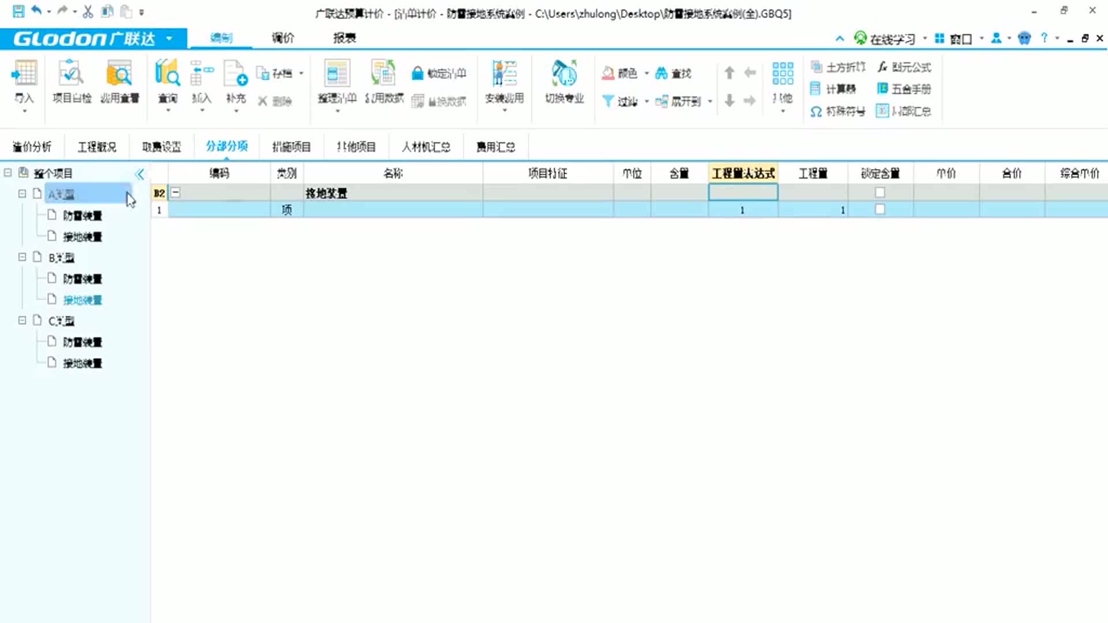Open the 费用汇总 tab

(x=496, y=147)
